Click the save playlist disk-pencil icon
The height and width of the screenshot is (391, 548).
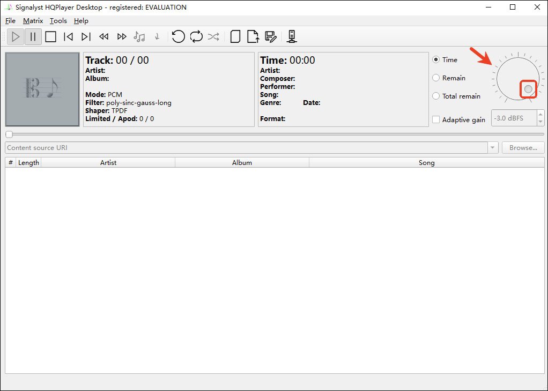(x=271, y=36)
